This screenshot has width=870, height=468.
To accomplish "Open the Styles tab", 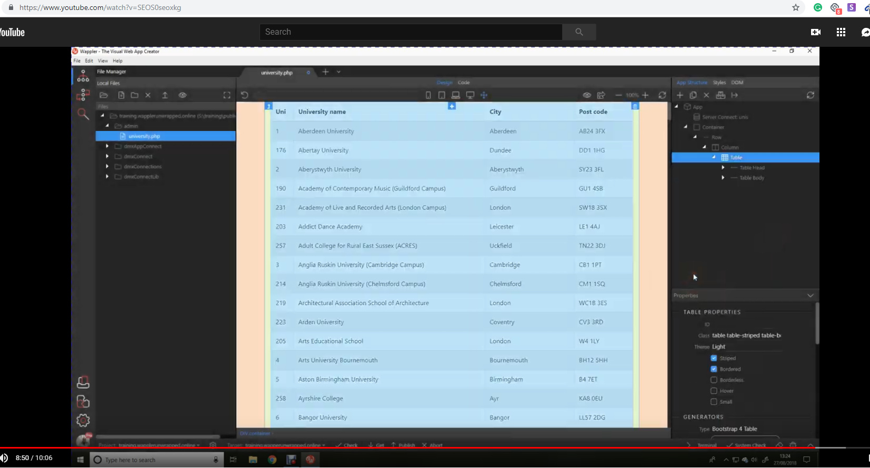I will click(x=719, y=83).
